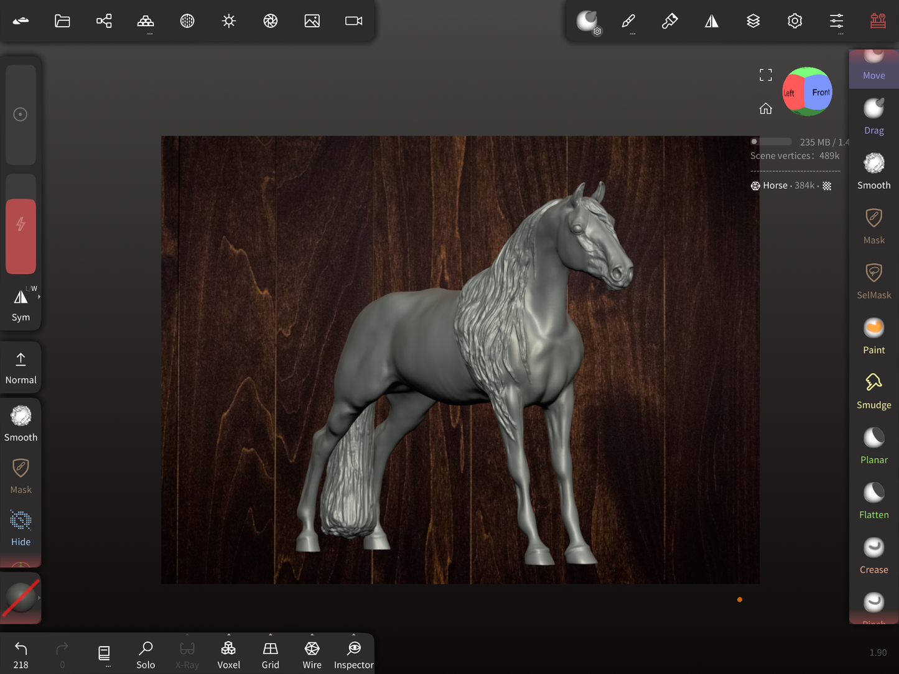Open the lighting sun icon menu
Image resolution: width=899 pixels, height=674 pixels.
point(229,21)
